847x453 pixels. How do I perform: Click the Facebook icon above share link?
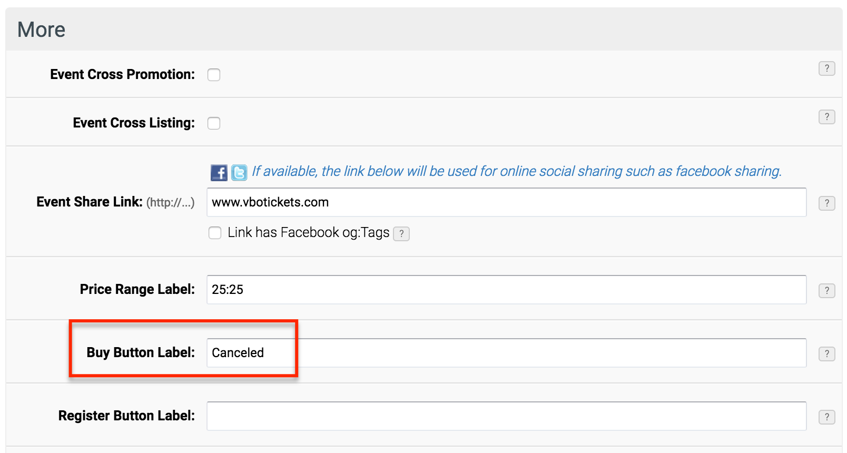(219, 173)
